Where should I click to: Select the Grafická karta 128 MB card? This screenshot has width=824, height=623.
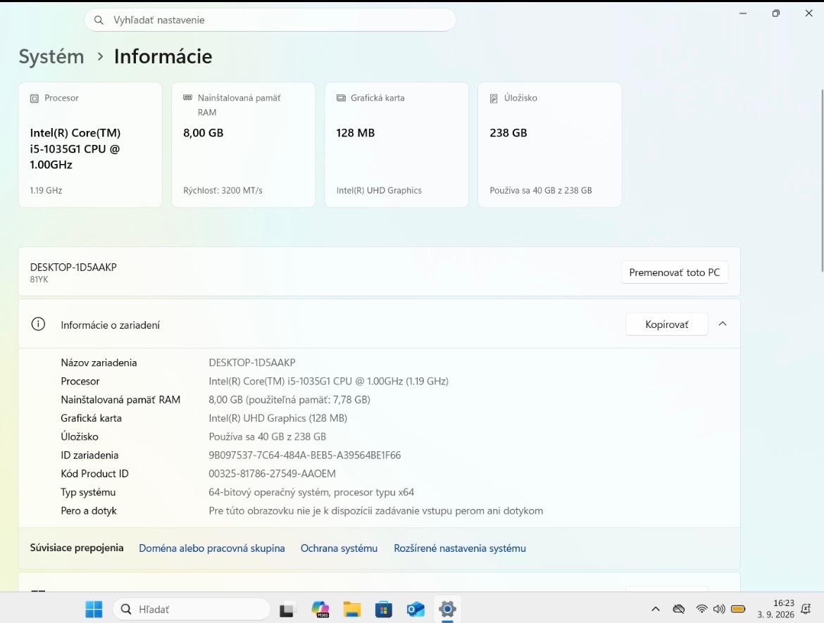[397, 144]
